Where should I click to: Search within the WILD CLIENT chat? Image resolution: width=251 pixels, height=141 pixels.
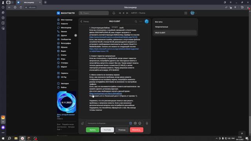click(x=136, y=22)
